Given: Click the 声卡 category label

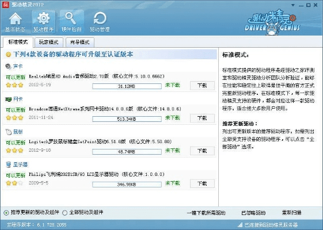Looking at the screenshot, I should point(18,67).
